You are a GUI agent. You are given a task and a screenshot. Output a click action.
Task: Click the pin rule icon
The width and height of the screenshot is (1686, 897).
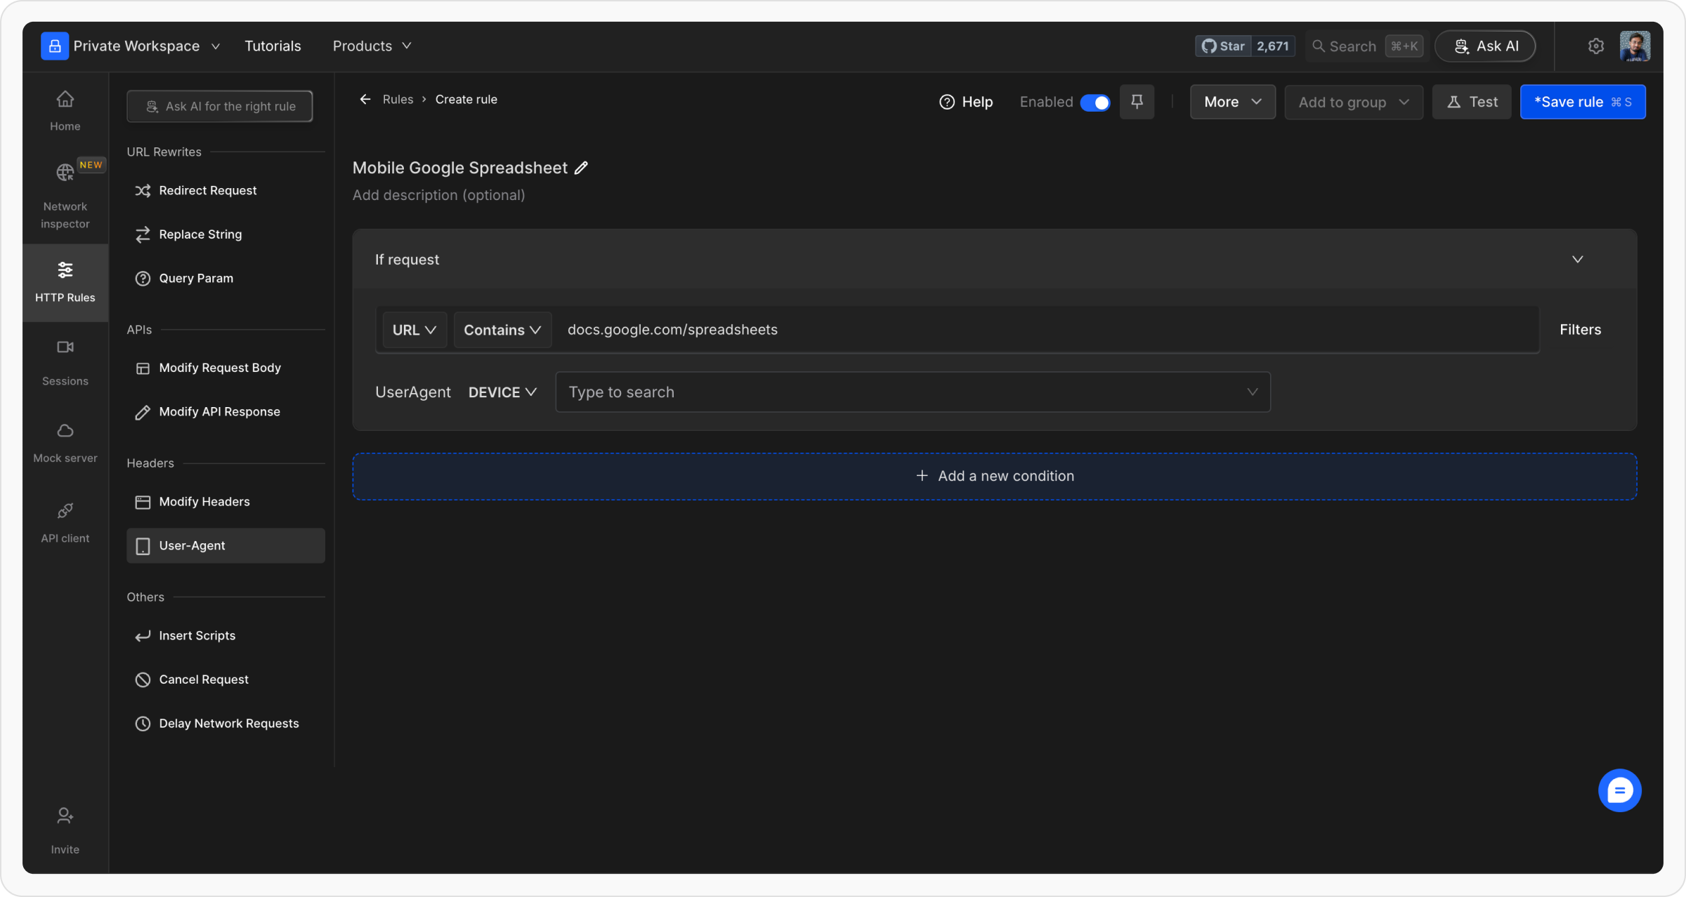coord(1137,102)
